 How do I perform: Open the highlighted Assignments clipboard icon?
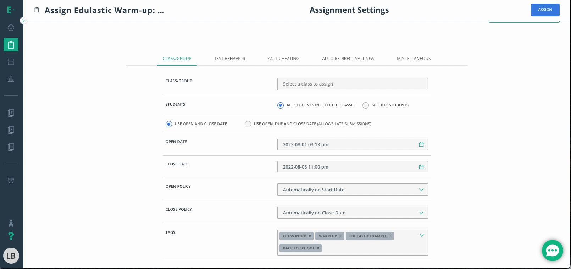pos(11,45)
